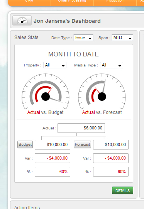Click the MONTH TO DATE heading
Screen dimensions: 144x209
(73, 54)
